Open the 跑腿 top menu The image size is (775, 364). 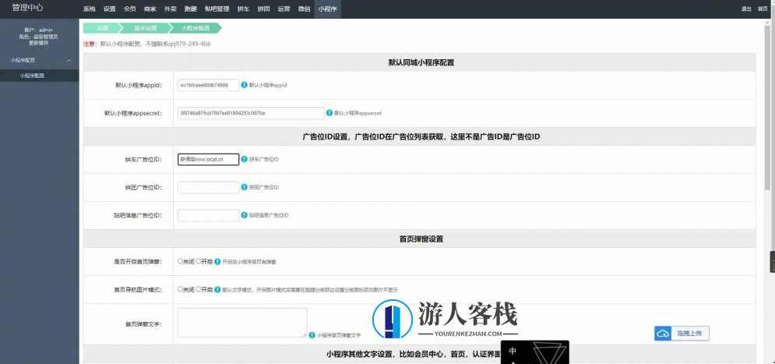(191, 9)
